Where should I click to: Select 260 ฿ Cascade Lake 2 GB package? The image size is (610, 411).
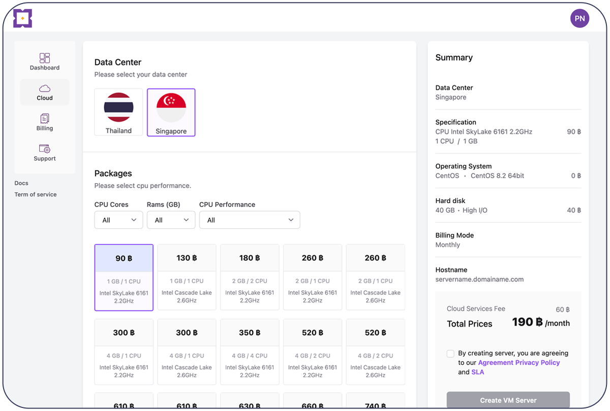(375, 278)
